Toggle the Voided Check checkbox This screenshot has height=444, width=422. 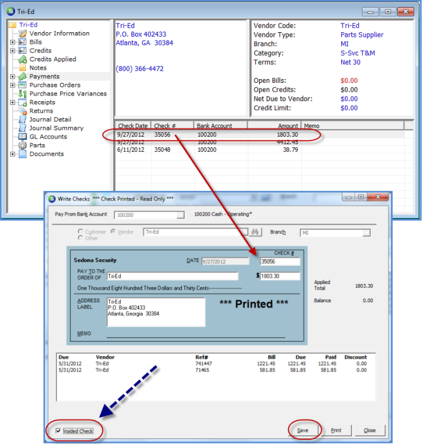click(x=58, y=431)
